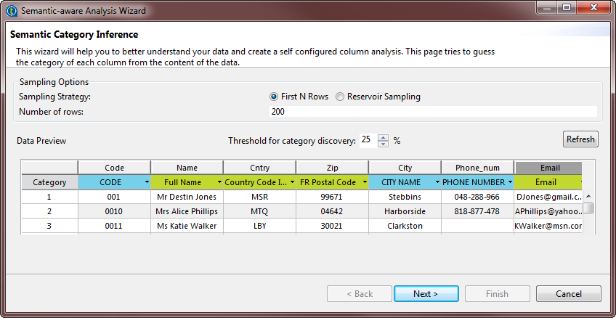Open the Country Code category dropdown
The image size is (616, 318).
pyautogui.click(x=292, y=182)
